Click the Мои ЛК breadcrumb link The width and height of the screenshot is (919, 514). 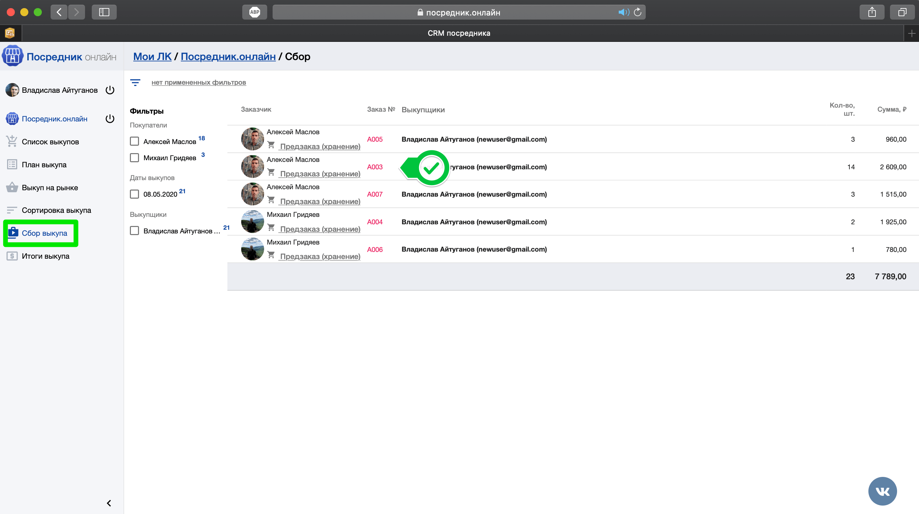[x=152, y=56]
